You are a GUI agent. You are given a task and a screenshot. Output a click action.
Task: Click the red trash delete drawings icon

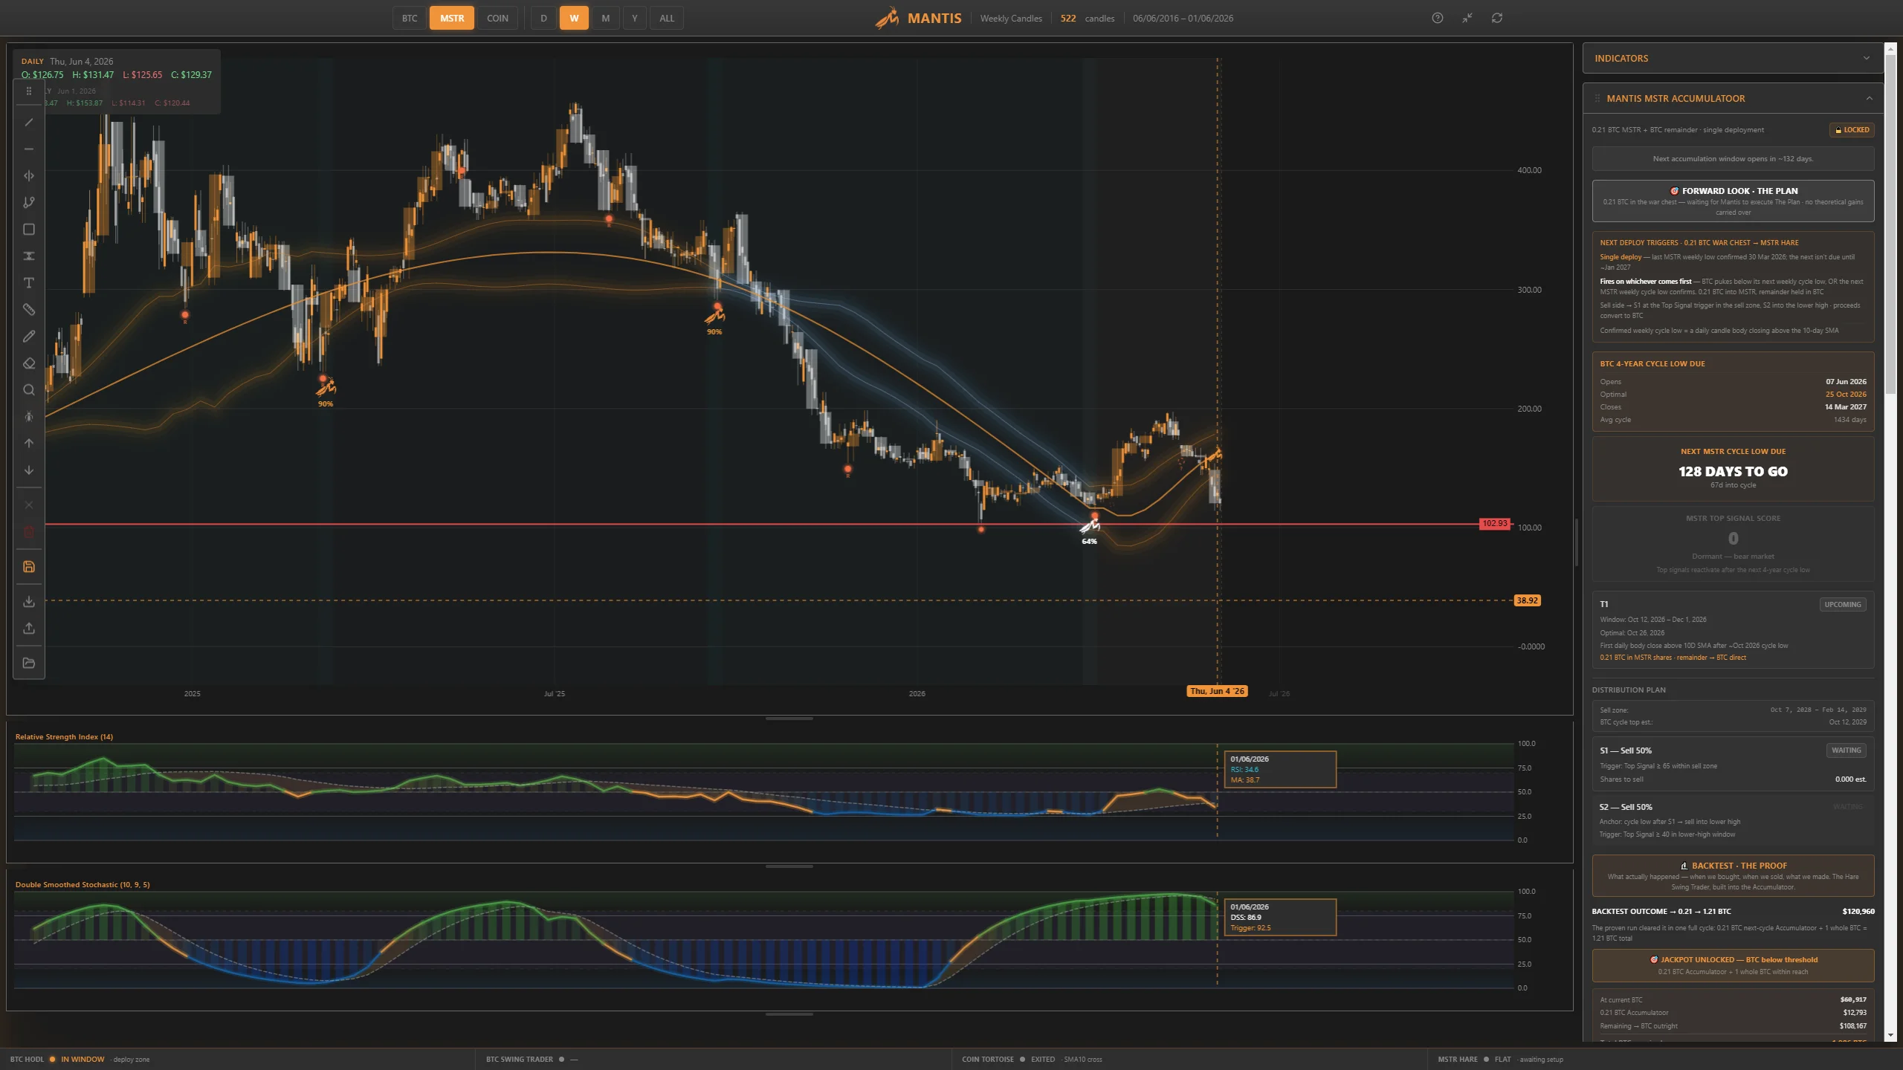tap(29, 532)
